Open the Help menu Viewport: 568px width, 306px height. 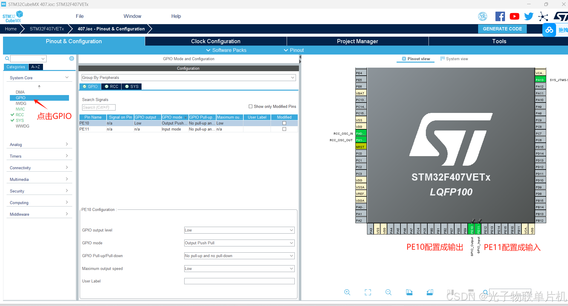[176, 16]
